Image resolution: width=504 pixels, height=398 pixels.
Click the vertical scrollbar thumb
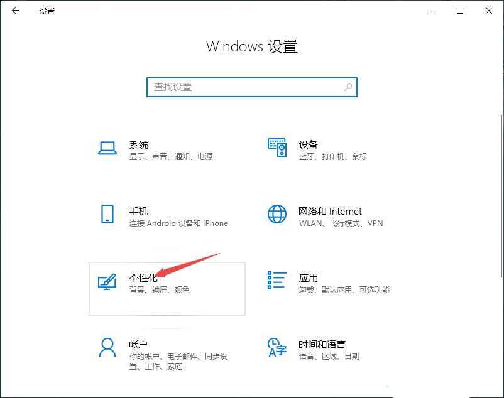pos(501,196)
